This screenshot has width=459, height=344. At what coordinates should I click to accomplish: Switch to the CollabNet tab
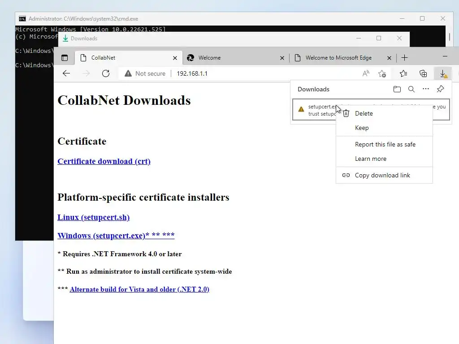coord(129,58)
